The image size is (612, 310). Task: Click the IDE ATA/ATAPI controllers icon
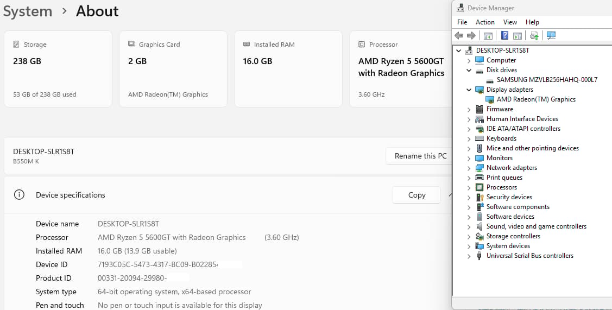479,129
